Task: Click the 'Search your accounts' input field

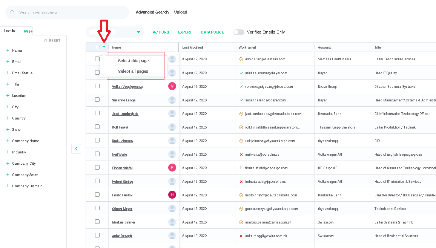Action: [68, 12]
